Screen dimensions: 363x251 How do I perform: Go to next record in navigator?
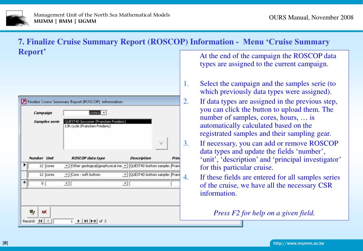(x=78, y=221)
